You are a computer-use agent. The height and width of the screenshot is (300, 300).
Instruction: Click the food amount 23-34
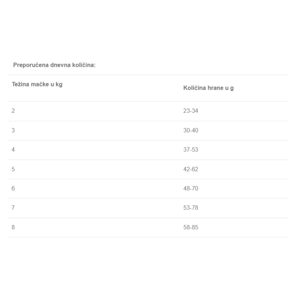coord(191,111)
